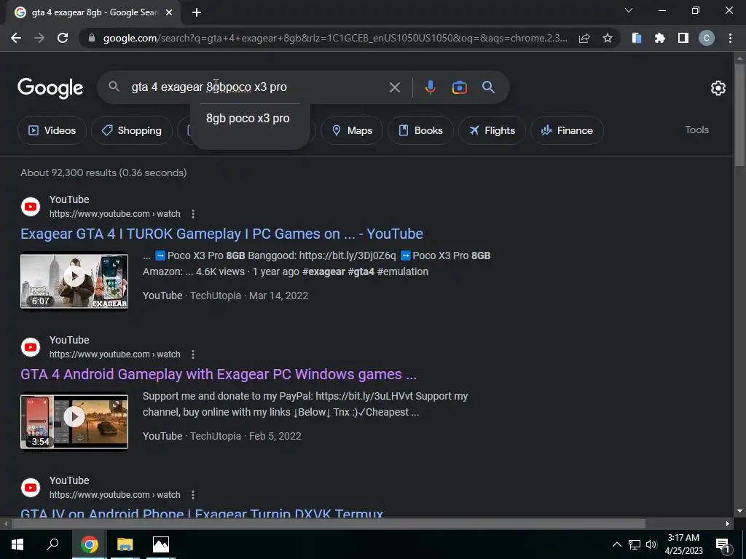Filter results by Maps
This screenshot has width=746, height=559.
(x=352, y=130)
